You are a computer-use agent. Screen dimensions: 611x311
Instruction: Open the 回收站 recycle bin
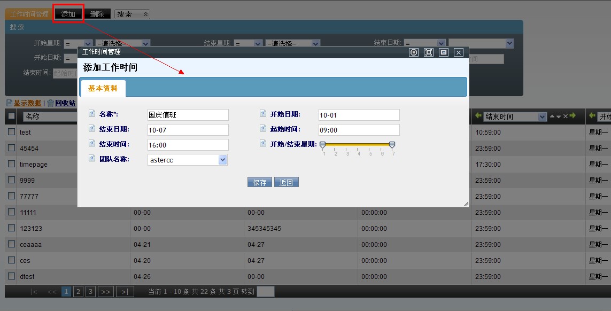(65, 103)
